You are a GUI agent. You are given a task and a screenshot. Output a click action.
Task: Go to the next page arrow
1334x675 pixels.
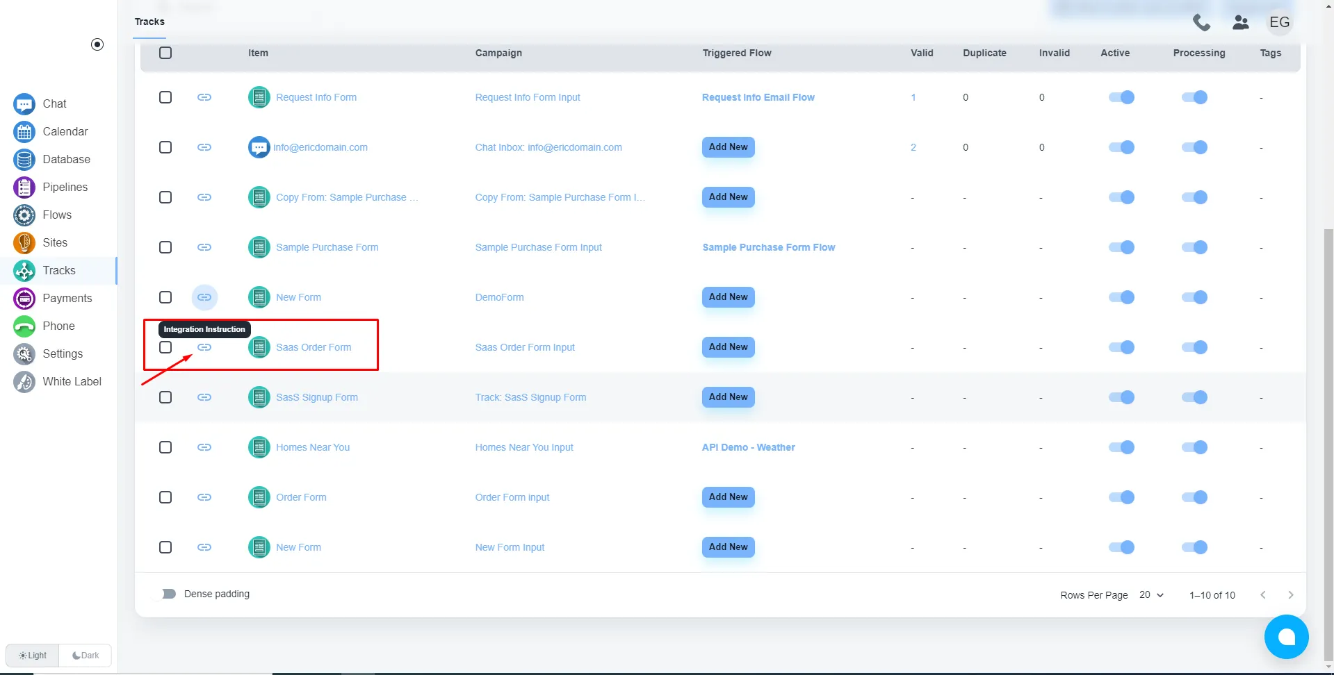tap(1291, 595)
